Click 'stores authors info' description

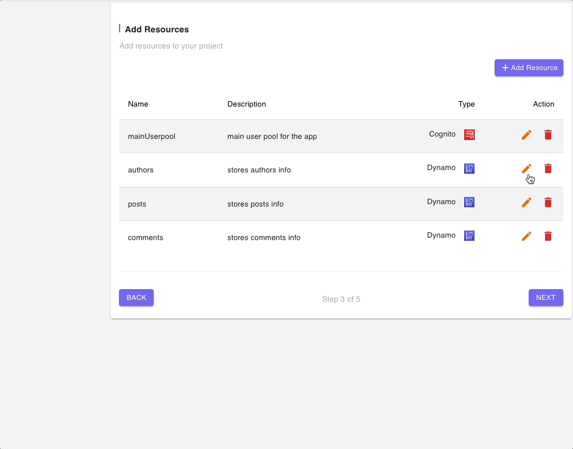coord(259,170)
